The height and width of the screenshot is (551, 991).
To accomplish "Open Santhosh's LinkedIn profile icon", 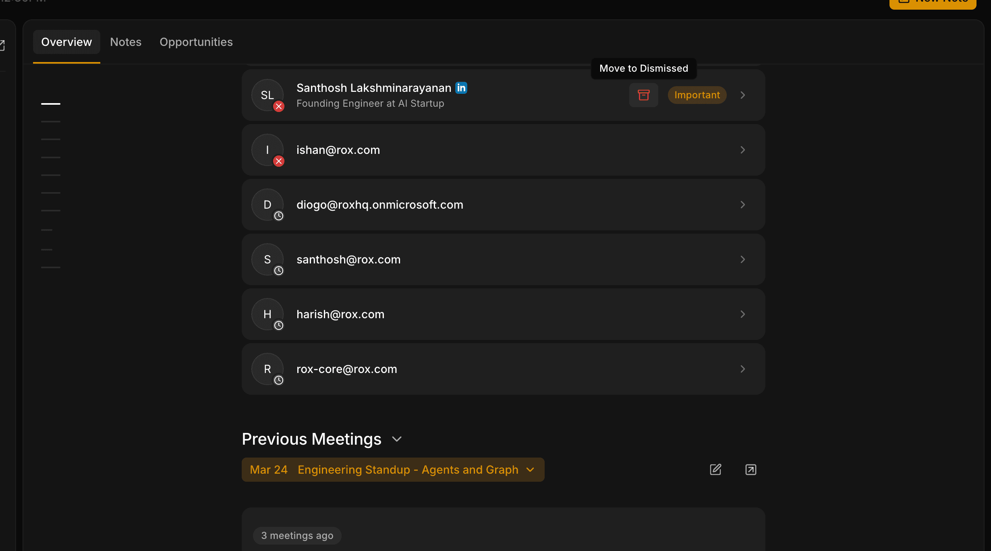I will pyautogui.click(x=461, y=88).
